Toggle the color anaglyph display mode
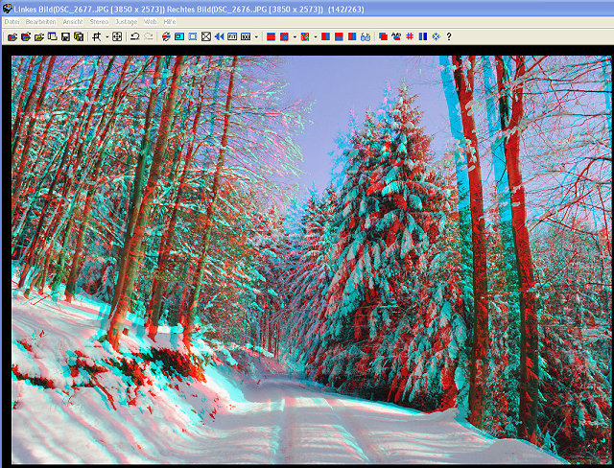 pyautogui.click(x=305, y=36)
